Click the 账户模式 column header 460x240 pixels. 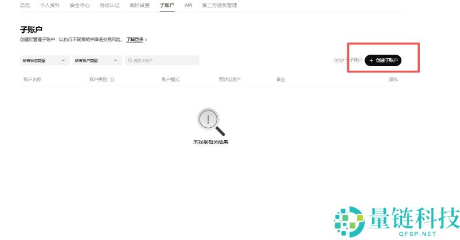(171, 79)
